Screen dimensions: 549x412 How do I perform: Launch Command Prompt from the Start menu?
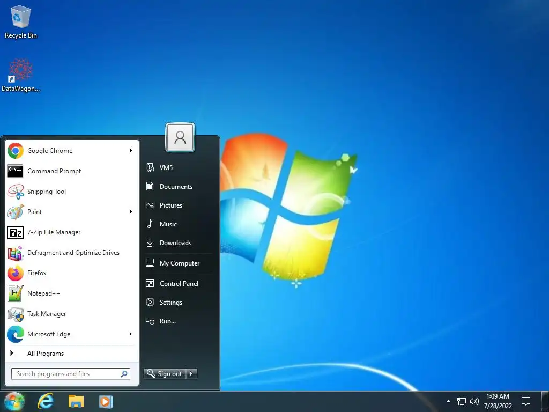pyautogui.click(x=72, y=171)
